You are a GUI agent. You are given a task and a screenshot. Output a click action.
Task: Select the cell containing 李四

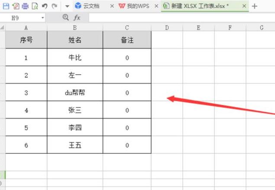[x=75, y=127]
